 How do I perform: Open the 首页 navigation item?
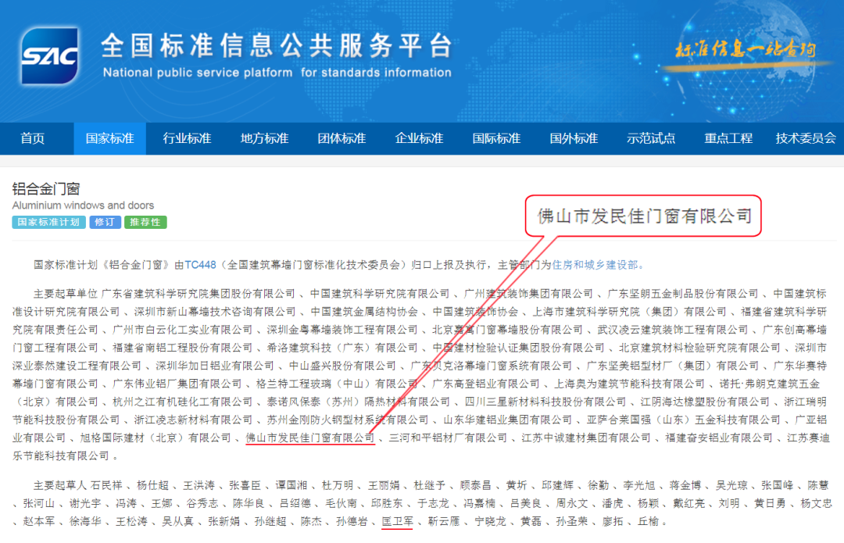33,138
